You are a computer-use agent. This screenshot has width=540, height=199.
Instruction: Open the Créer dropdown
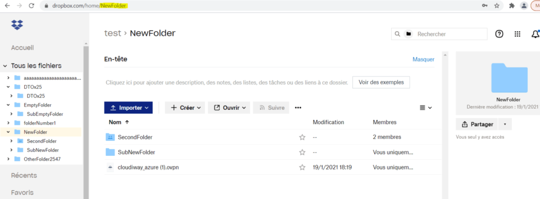[x=185, y=108]
